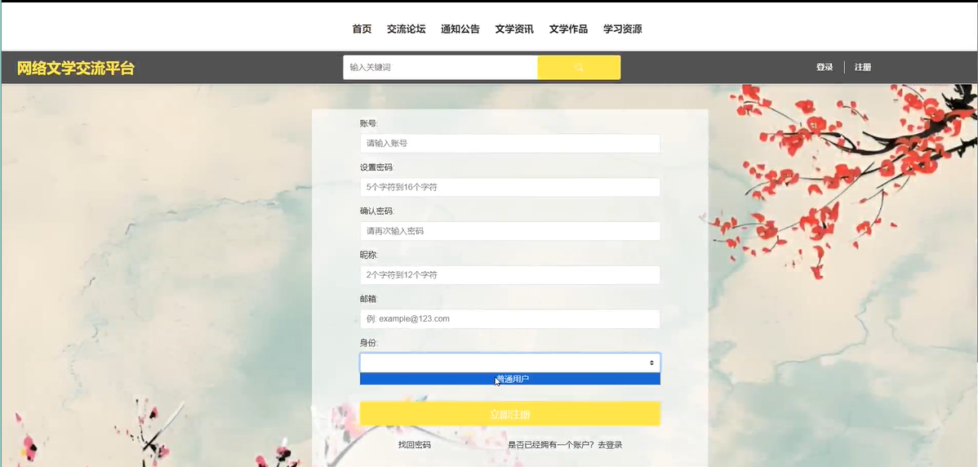Open the 文学资讯 navigation item

coord(514,29)
